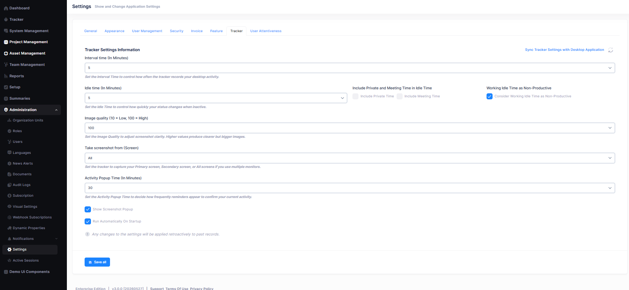Open the Terms Of Use link
This screenshot has height=290, width=629.
(x=177, y=289)
